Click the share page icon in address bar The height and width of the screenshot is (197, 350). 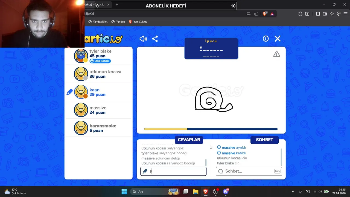[x=256, y=14]
